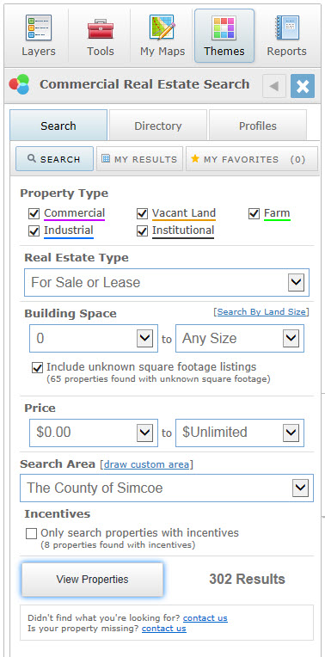The image size is (325, 657).
Task: Open the Reports notebook icon
Action: [x=287, y=28]
